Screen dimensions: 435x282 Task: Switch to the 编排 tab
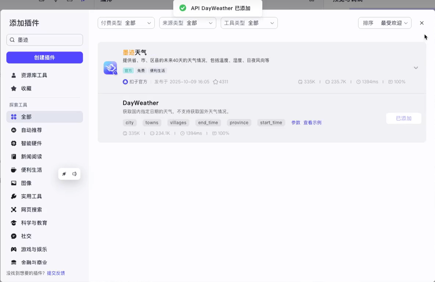point(106,1)
